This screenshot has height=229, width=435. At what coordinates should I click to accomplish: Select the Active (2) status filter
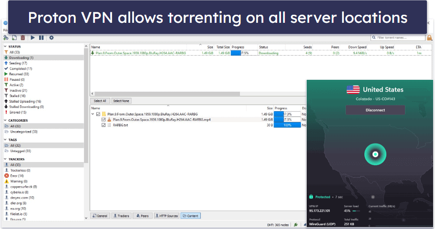[x=16, y=85]
